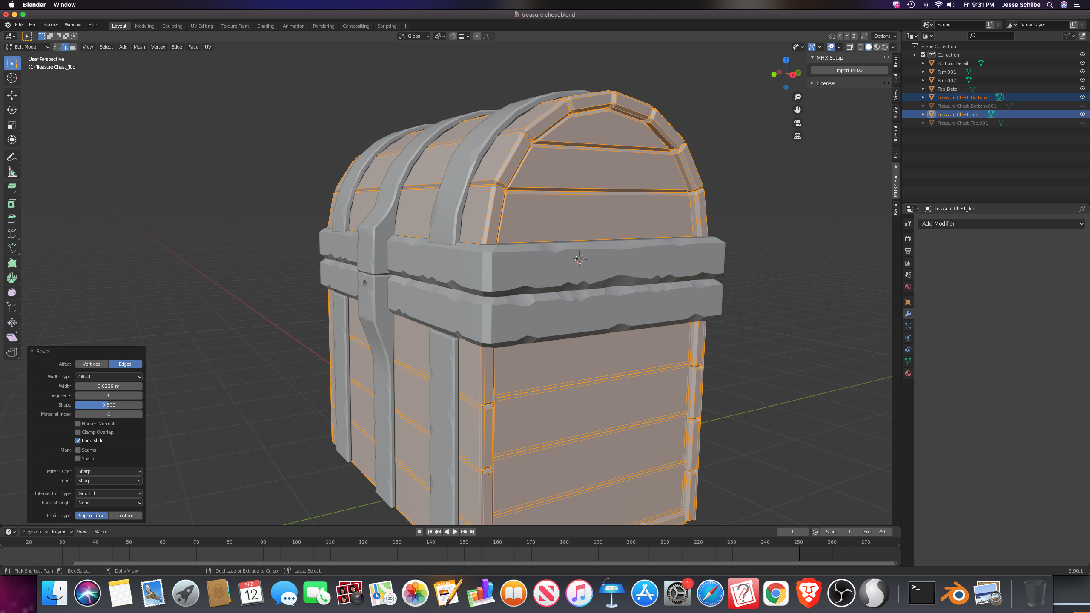Activate the Measure tool

(x=12, y=172)
